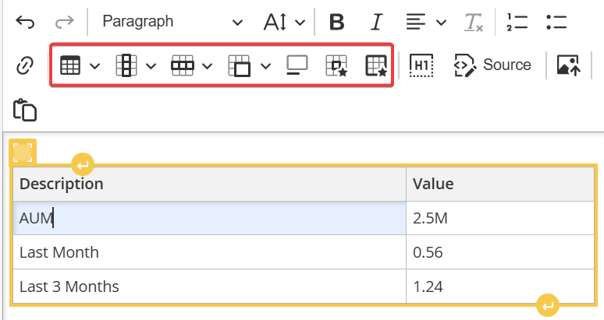Insert a bulleted list
604x320 pixels.
[556, 22]
